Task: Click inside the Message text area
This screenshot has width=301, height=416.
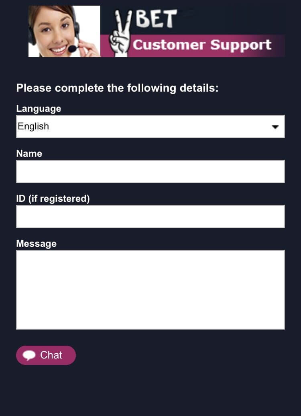Action: tap(150, 290)
